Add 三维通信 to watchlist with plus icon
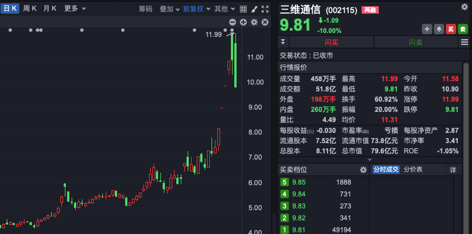 point(427,29)
